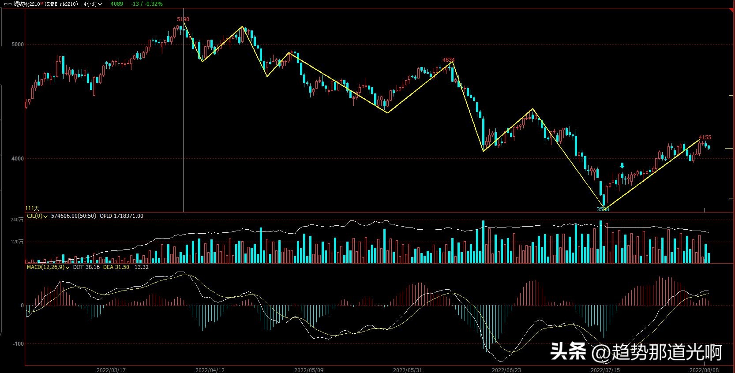
Task: Click the 5000 price axis label
Action: tap(18, 45)
